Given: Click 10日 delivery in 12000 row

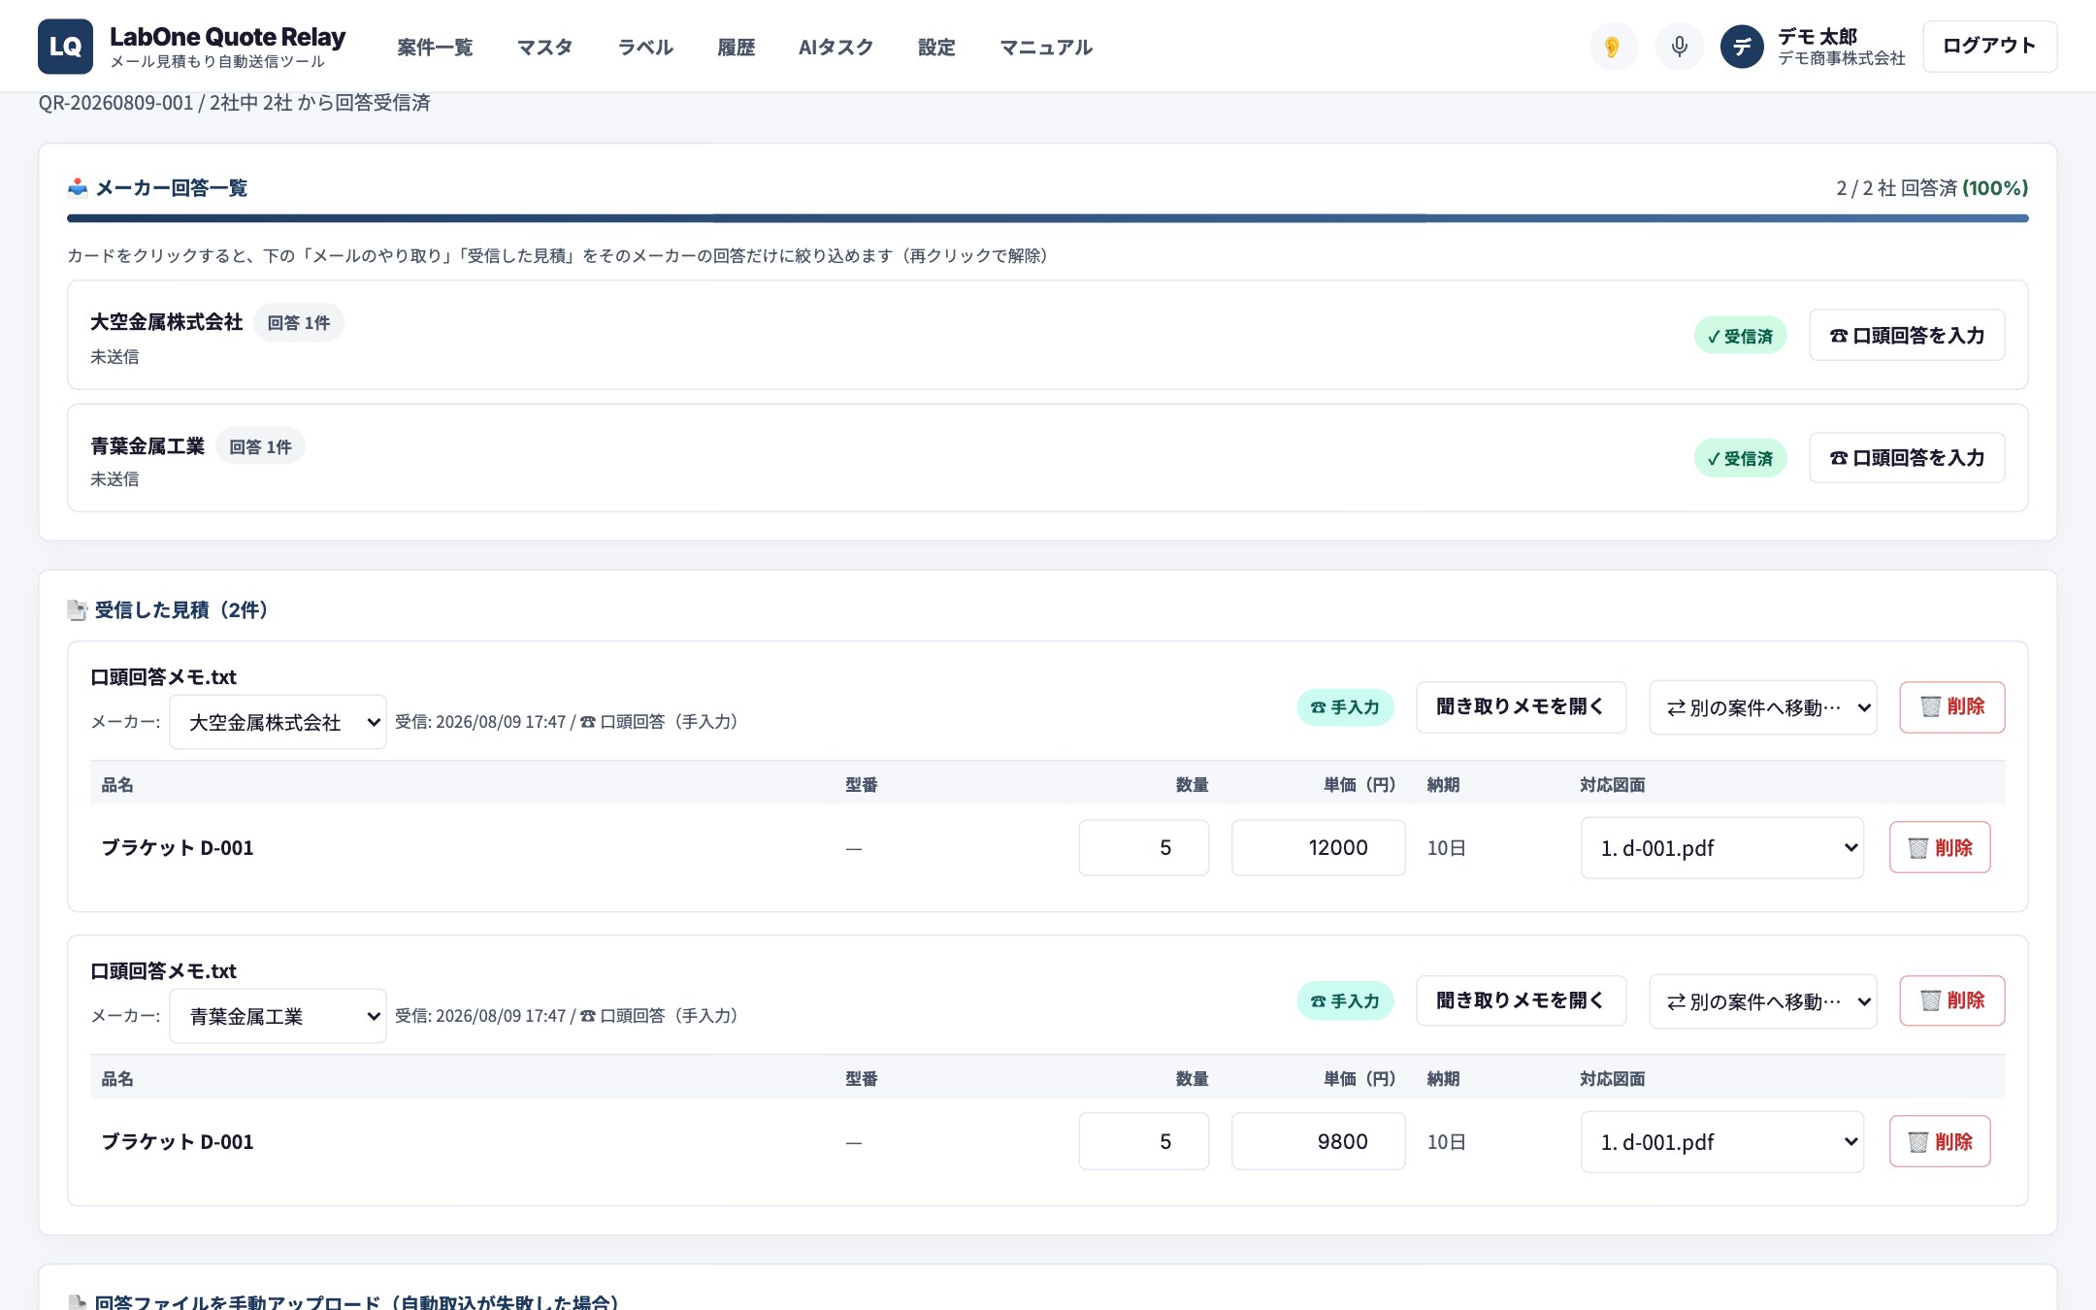Looking at the screenshot, I should click(1446, 848).
